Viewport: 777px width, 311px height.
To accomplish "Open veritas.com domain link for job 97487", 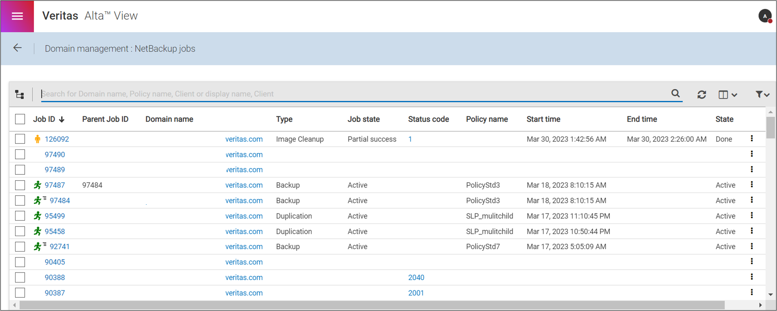I will [244, 185].
